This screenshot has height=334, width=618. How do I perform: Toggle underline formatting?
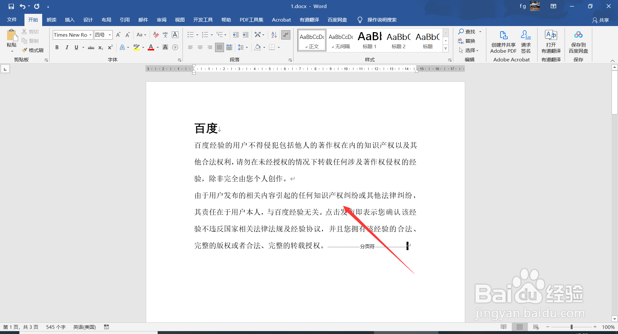tap(76, 48)
